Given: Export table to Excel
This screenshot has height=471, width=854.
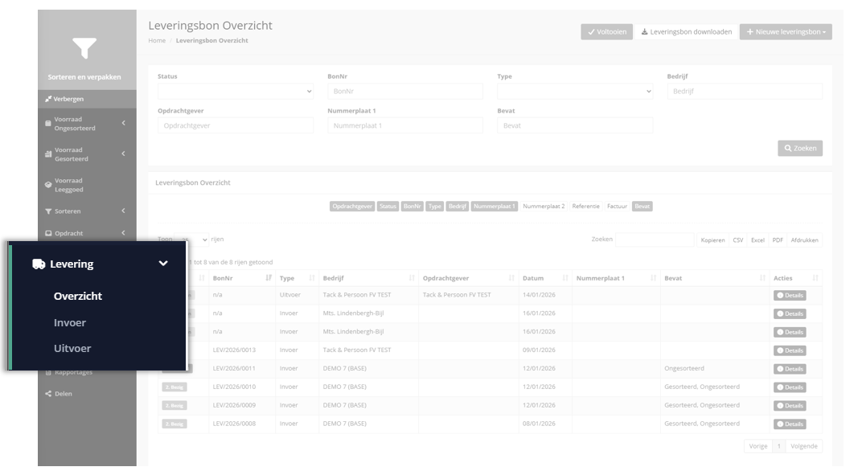Looking at the screenshot, I should pos(758,240).
